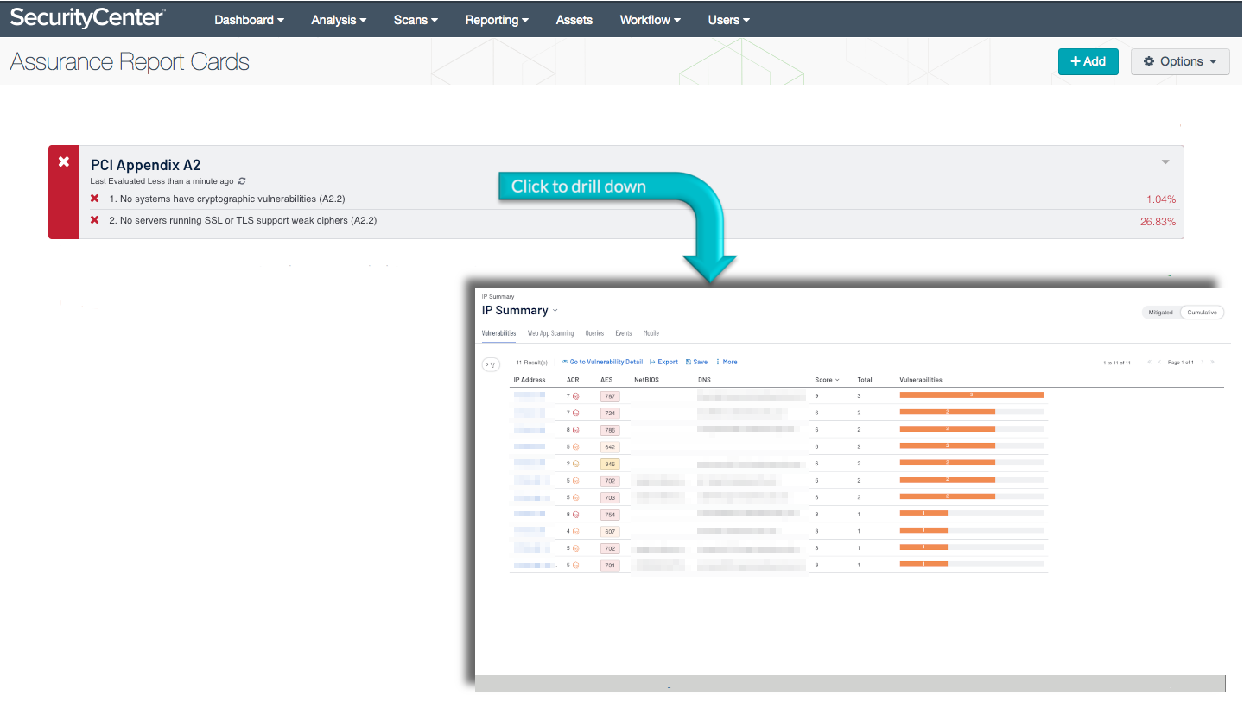This screenshot has height=708, width=1244.
Task: Click Export in the results toolbar
Action: 663,362
